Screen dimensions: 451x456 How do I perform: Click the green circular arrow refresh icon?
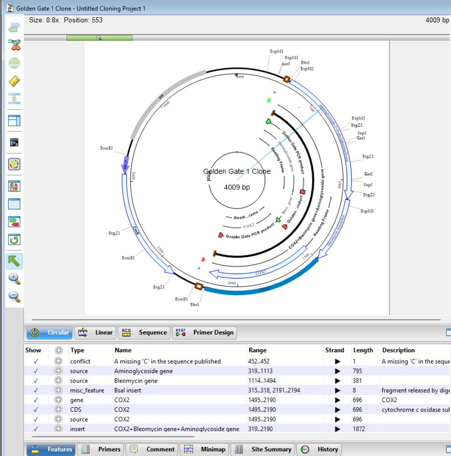[x=15, y=239]
